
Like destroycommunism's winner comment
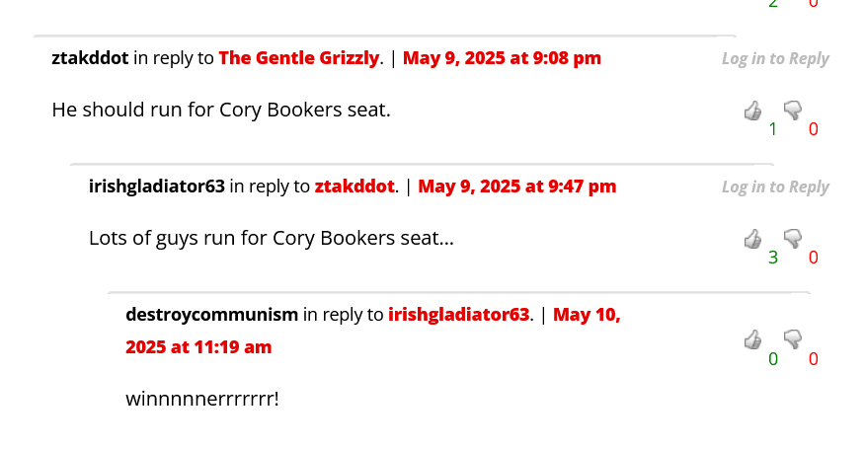pyautogui.click(x=752, y=339)
